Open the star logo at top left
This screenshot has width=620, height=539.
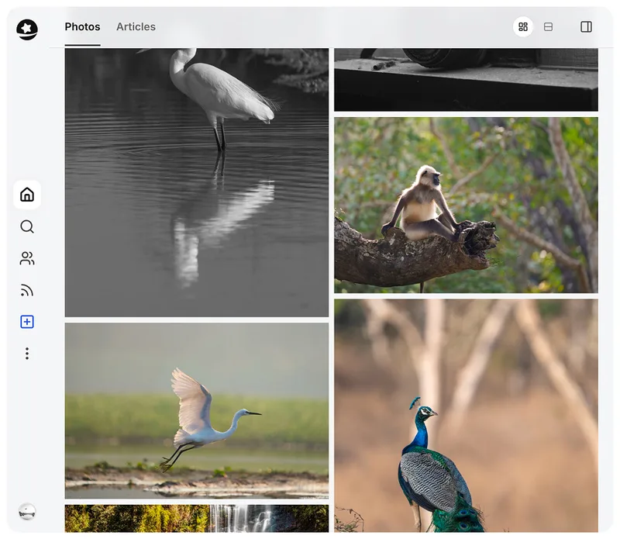point(27,29)
